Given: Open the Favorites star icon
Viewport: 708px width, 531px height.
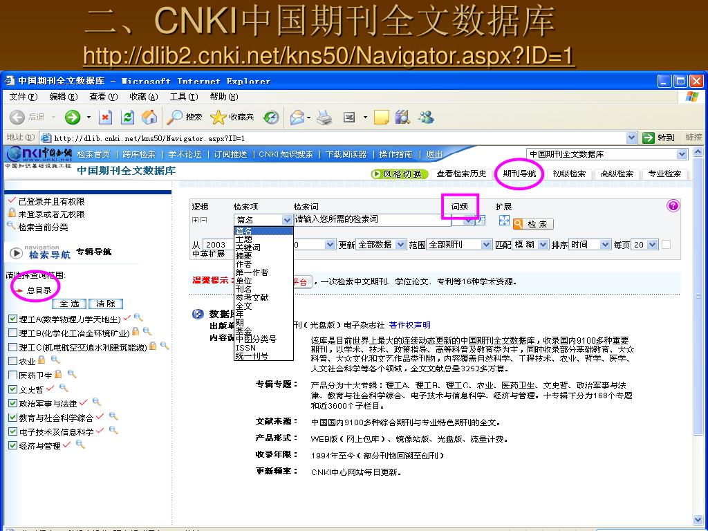Looking at the screenshot, I should click(218, 118).
